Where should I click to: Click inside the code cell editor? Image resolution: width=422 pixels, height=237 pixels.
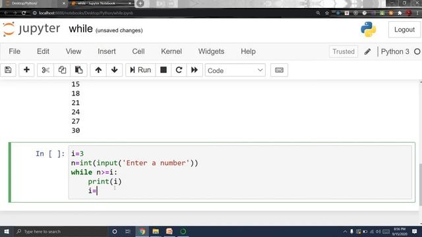(240, 172)
